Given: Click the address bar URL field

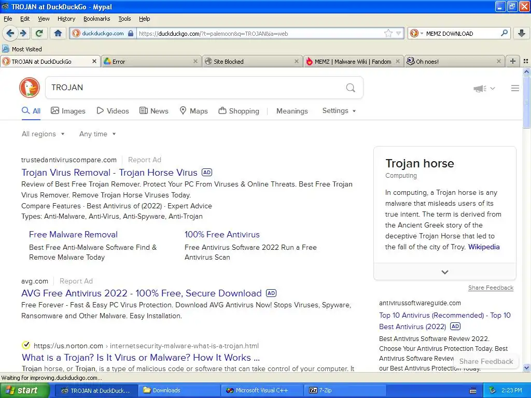Looking at the screenshot, I should [261, 33].
